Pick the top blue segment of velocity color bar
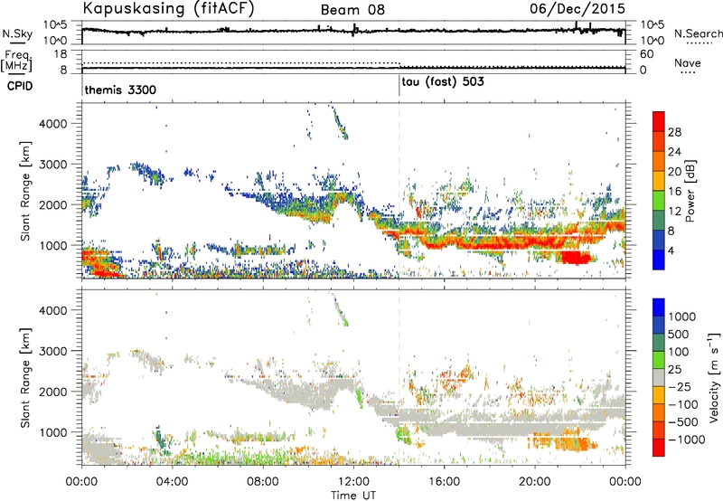 (x=659, y=307)
